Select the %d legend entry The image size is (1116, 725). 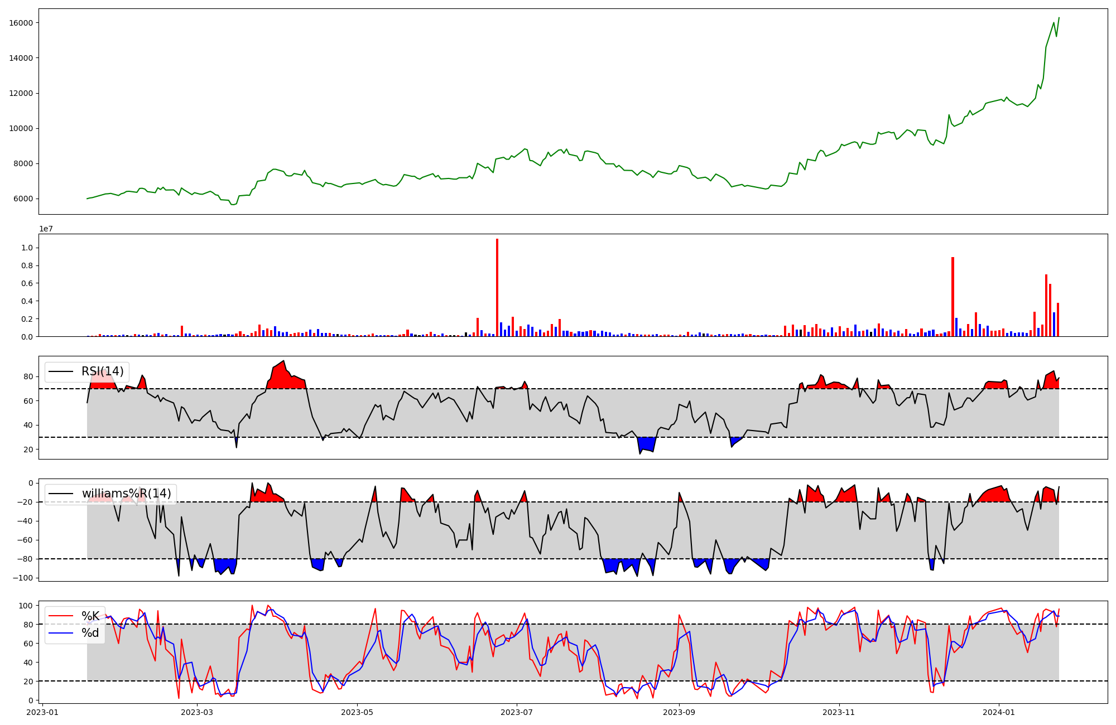coord(90,633)
